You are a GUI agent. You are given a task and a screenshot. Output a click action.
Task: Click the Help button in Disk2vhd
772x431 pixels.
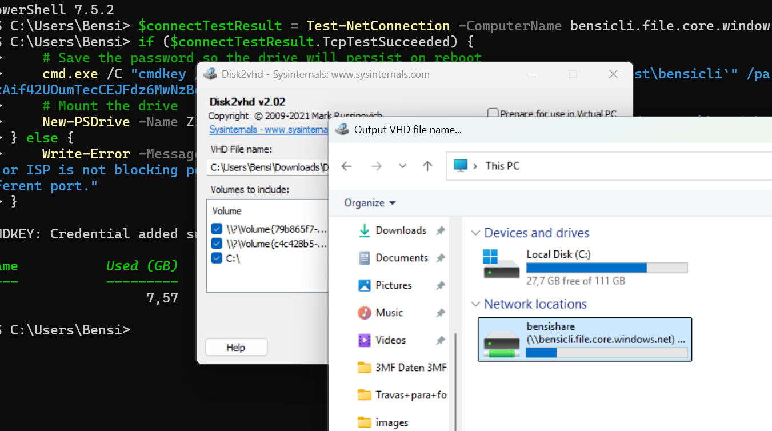(x=236, y=347)
